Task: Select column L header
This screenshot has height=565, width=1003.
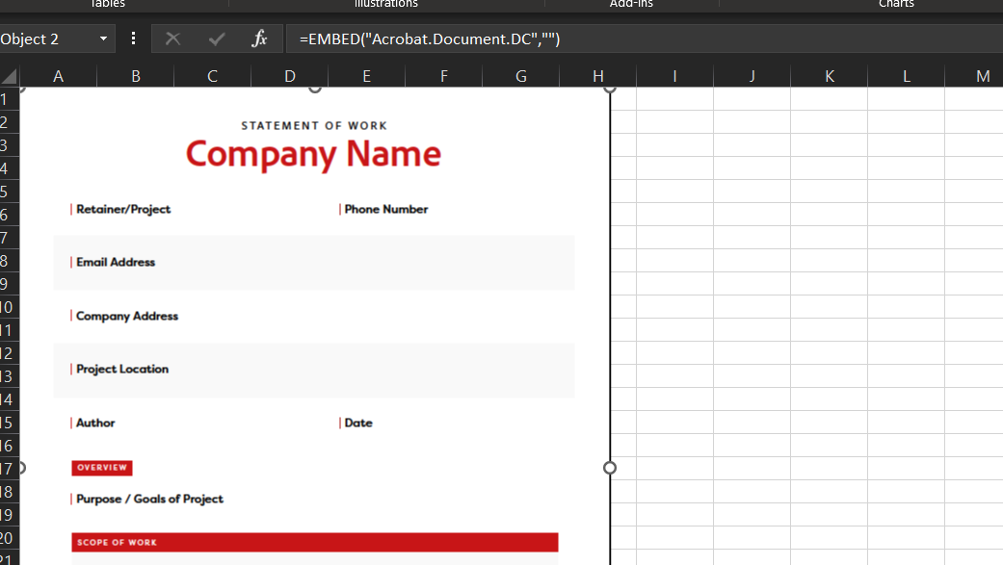Action: coord(906,77)
